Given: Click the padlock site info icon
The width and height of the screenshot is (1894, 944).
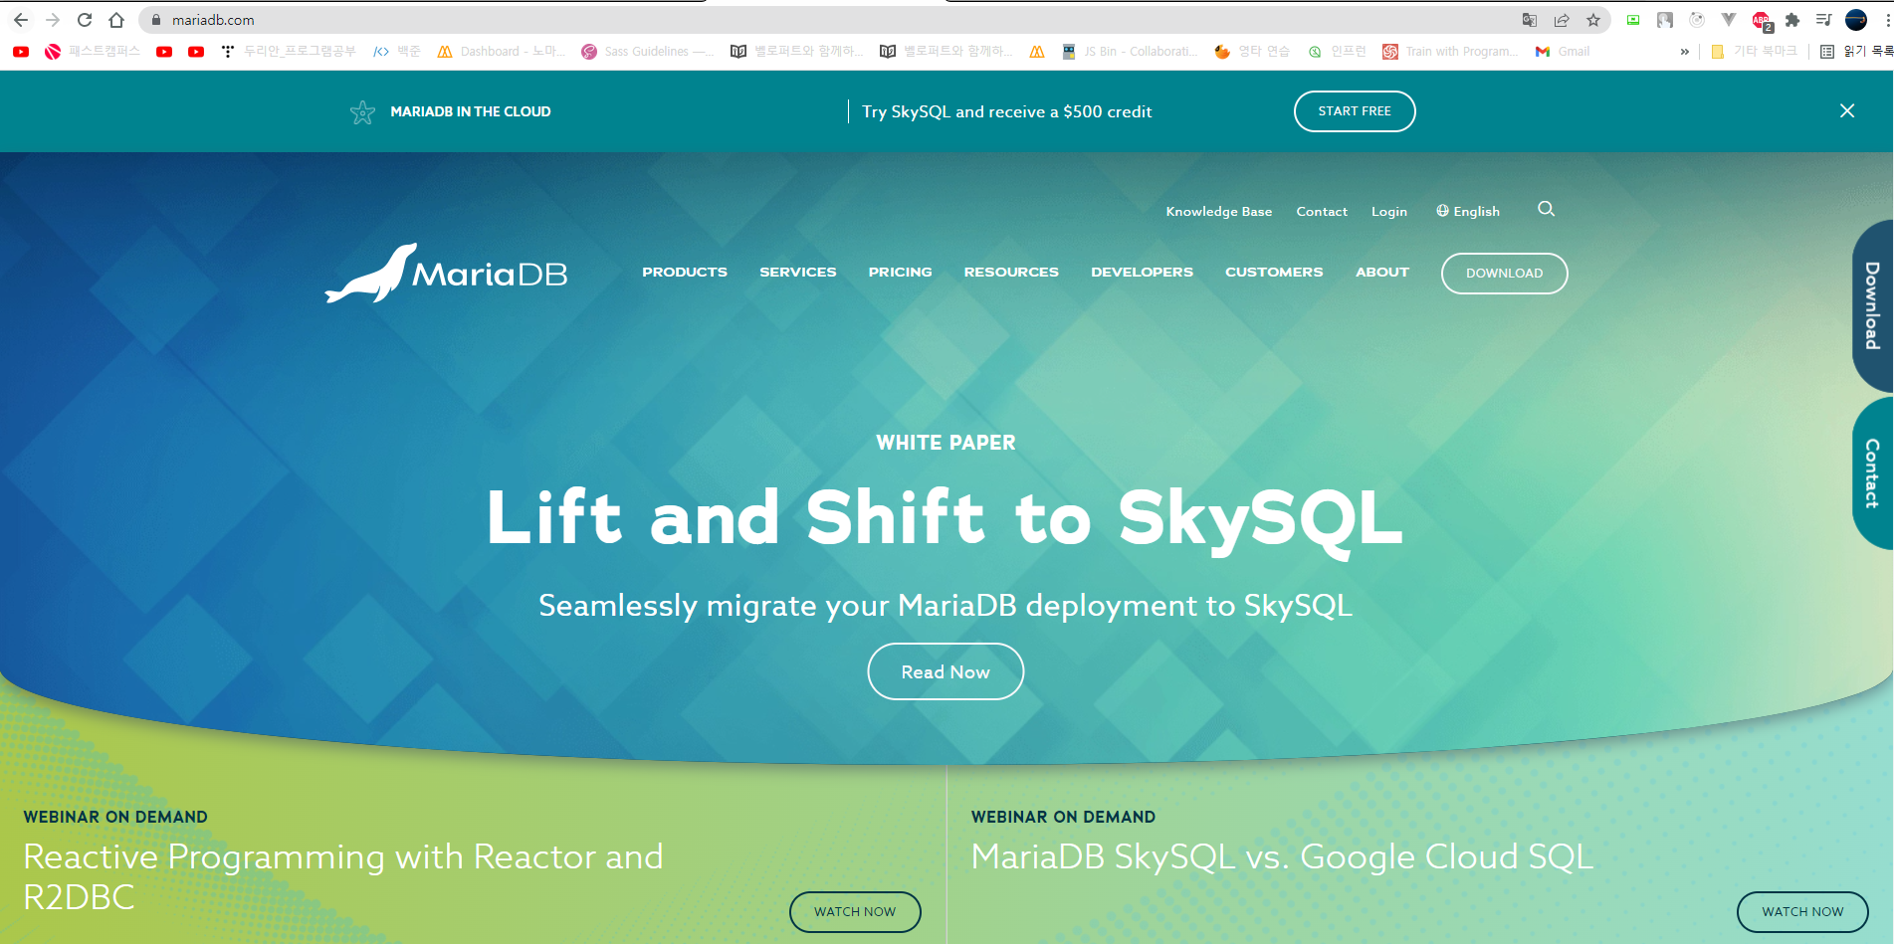Looking at the screenshot, I should point(155,20).
